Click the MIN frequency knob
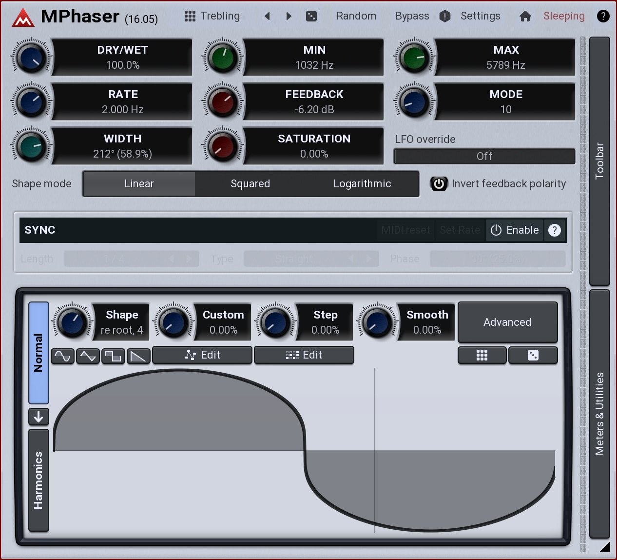Image resolution: width=617 pixels, height=560 pixels. click(x=223, y=57)
